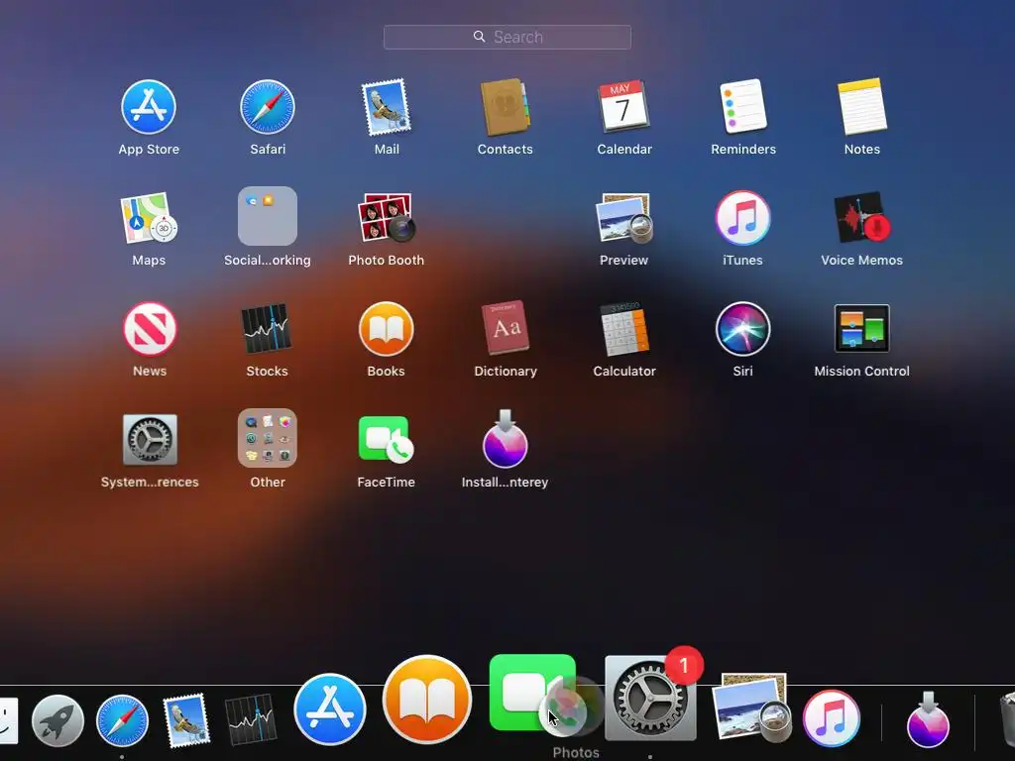Launch FaceTime from Launchpad grid
The height and width of the screenshot is (761, 1015).
[387, 440]
